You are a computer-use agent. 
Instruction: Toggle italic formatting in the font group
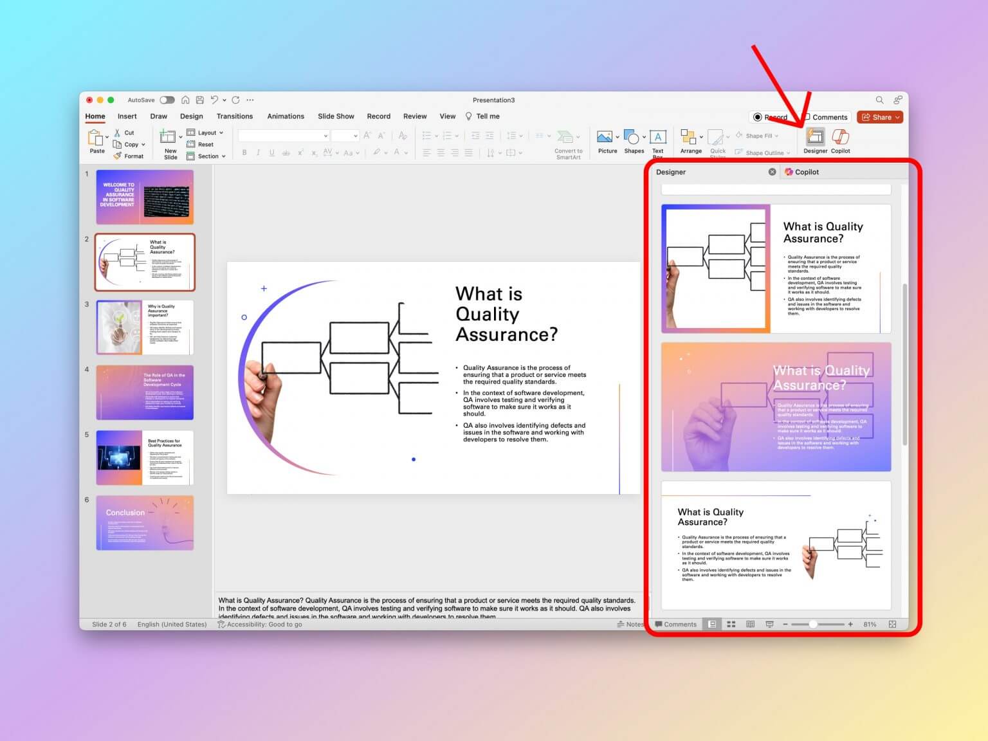(258, 152)
